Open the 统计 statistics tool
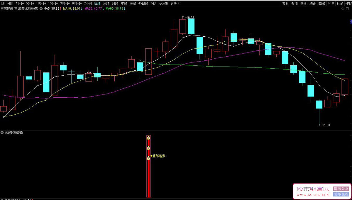 313,4
